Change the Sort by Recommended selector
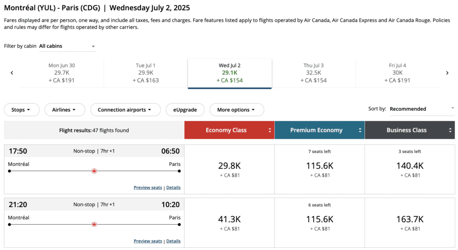458x250 pixels. pyautogui.click(x=421, y=109)
